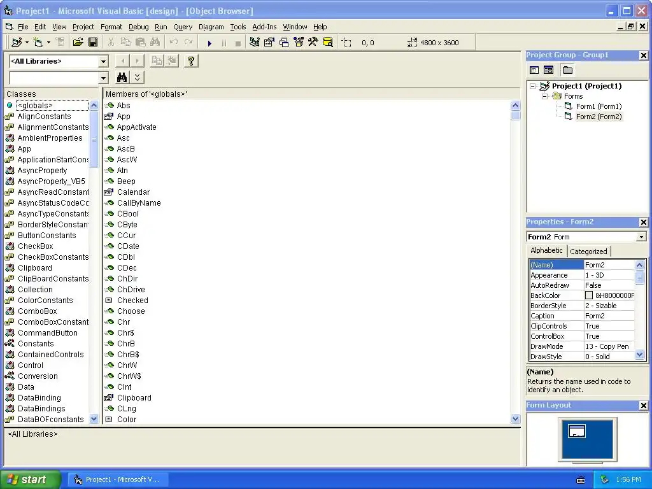This screenshot has height=489, width=652.
Task: Click the View Definition icon in Object Browser
Action: 171,61
